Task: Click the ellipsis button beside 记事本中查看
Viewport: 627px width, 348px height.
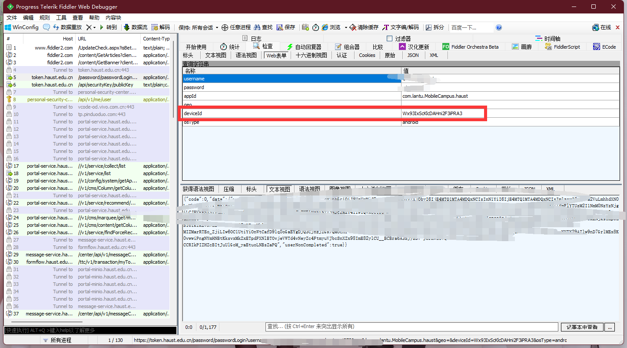Action: point(610,327)
